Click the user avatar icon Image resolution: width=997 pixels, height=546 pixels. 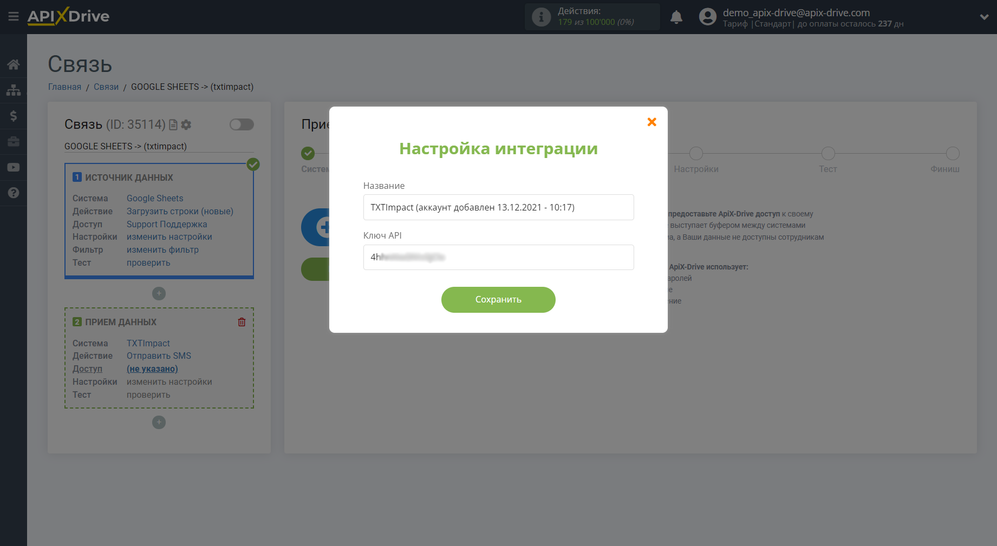(x=707, y=17)
